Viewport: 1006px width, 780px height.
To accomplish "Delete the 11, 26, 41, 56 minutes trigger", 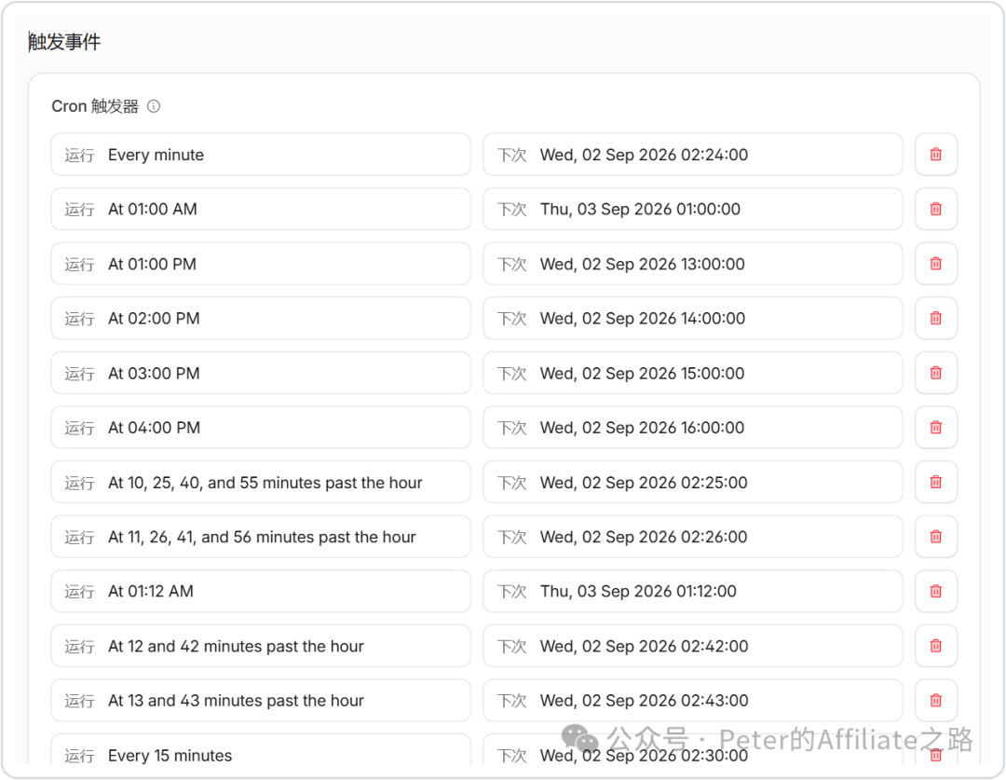I will (936, 536).
